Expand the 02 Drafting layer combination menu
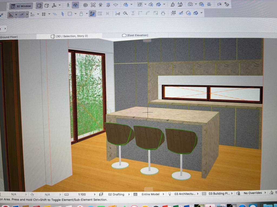The height and width of the screenshot is (207, 277). [x=116, y=194]
